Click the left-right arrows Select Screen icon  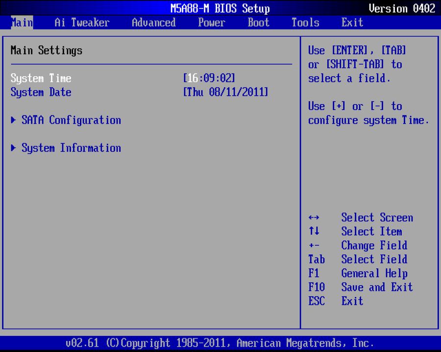click(x=314, y=218)
